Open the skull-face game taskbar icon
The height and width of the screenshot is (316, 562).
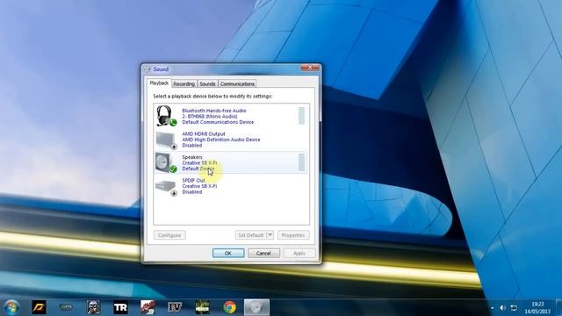94,307
